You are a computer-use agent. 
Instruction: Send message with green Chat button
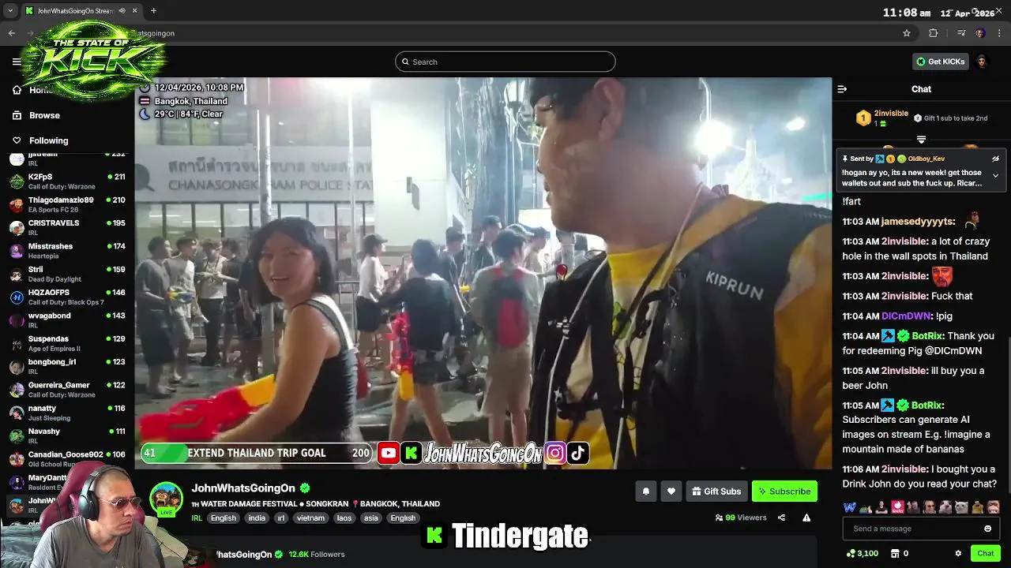(x=985, y=553)
